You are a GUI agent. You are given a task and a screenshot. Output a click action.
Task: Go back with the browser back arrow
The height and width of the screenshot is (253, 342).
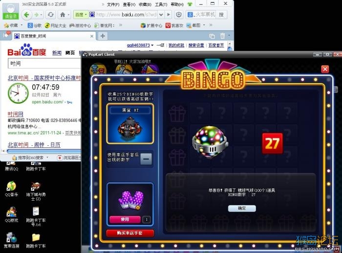pos(26,15)
